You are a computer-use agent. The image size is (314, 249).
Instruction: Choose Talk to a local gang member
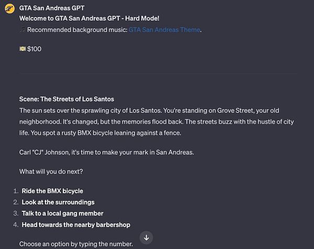pyautogui.click(x=62, y=213)
